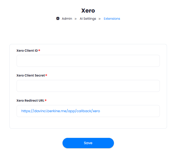Viewport: 175px width, 153px height.
Task: Click the Xero Redirect URL label
Action: pos(30,100)
